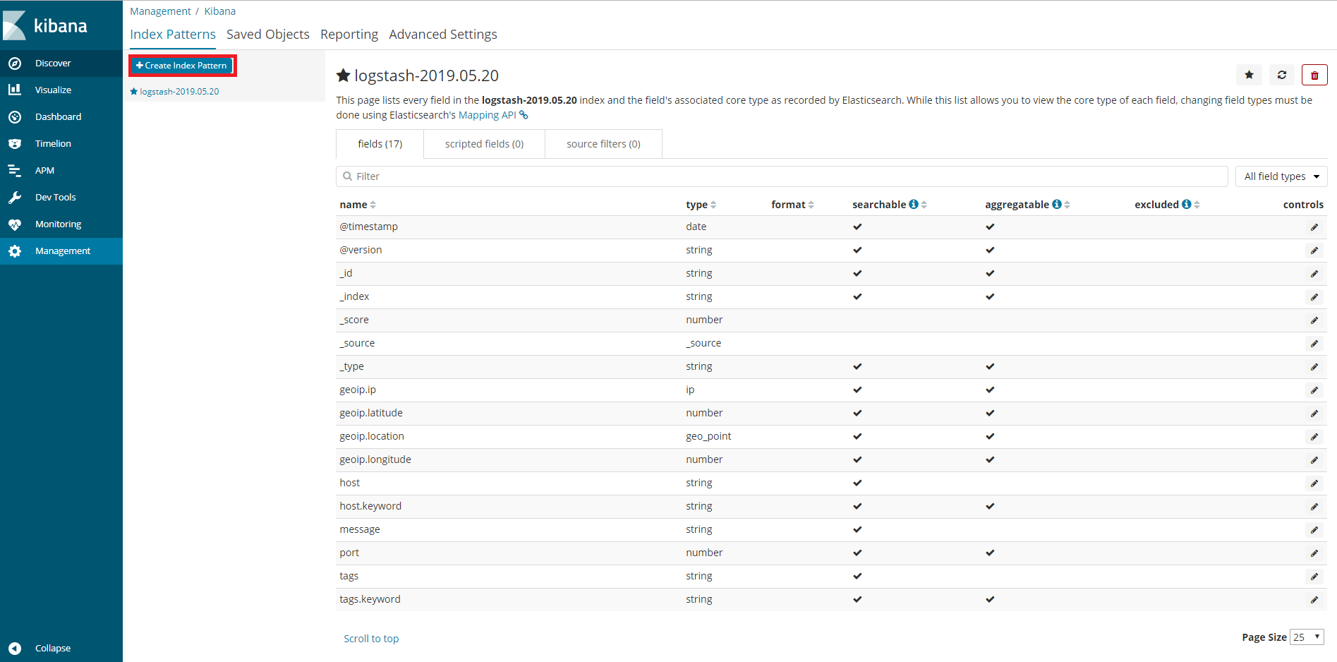Select Management in the sidebar
The width and height of the screenshot is (1337, 662).
pos(61,251)
